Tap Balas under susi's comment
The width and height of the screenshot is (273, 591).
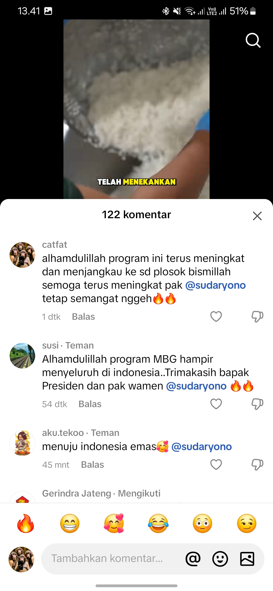tap(90, 404)
